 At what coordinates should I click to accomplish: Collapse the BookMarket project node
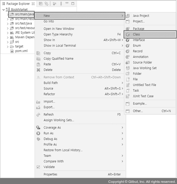(x=4, y=10)
